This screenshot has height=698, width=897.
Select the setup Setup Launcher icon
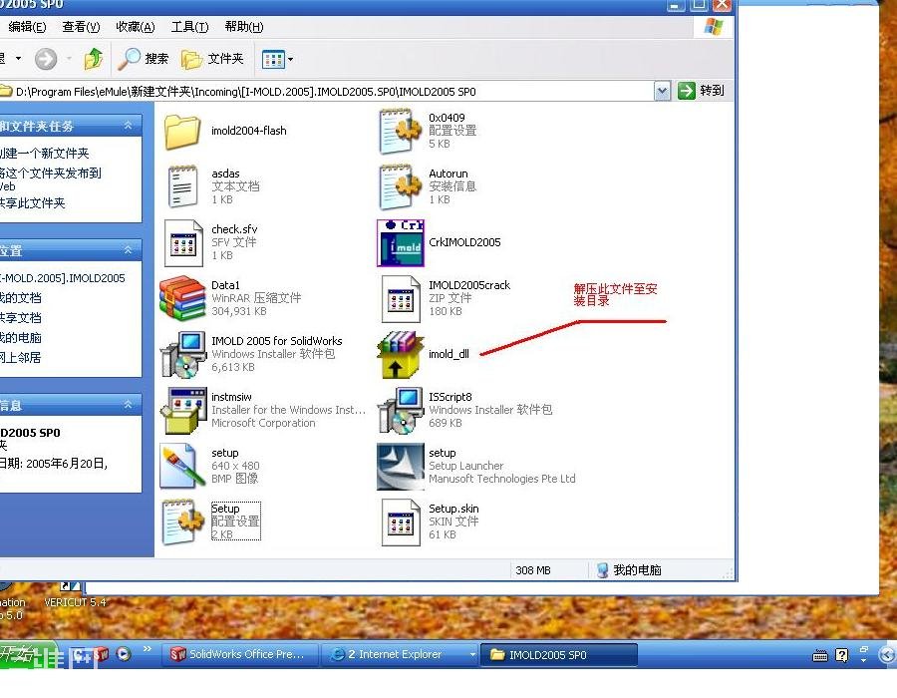click(401, 467)
